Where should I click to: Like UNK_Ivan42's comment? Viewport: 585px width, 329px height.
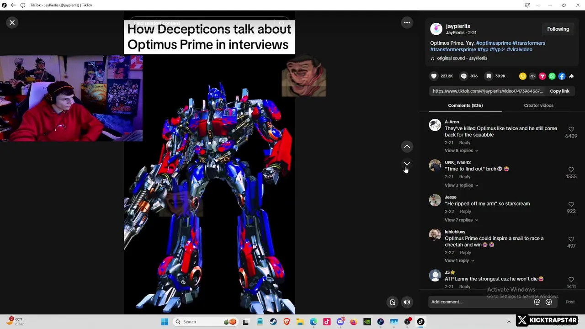[x=571, y=170]
